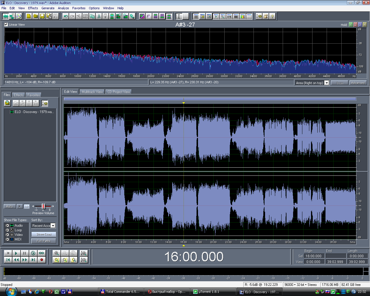Click the Record button in transport controls
Viewport: 370px width, 296px height.
[x=42, y=260]
